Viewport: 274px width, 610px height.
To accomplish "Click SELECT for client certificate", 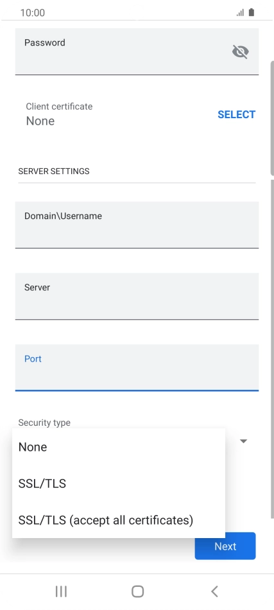I will (236, 114).
